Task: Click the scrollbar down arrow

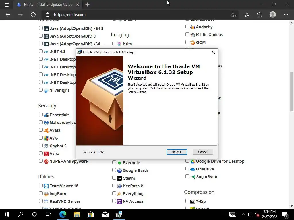Action: pyautogui.click(x=291, y=206)
